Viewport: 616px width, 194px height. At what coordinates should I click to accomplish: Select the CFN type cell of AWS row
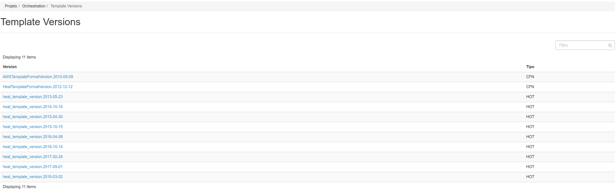click(x=530, y=77)
